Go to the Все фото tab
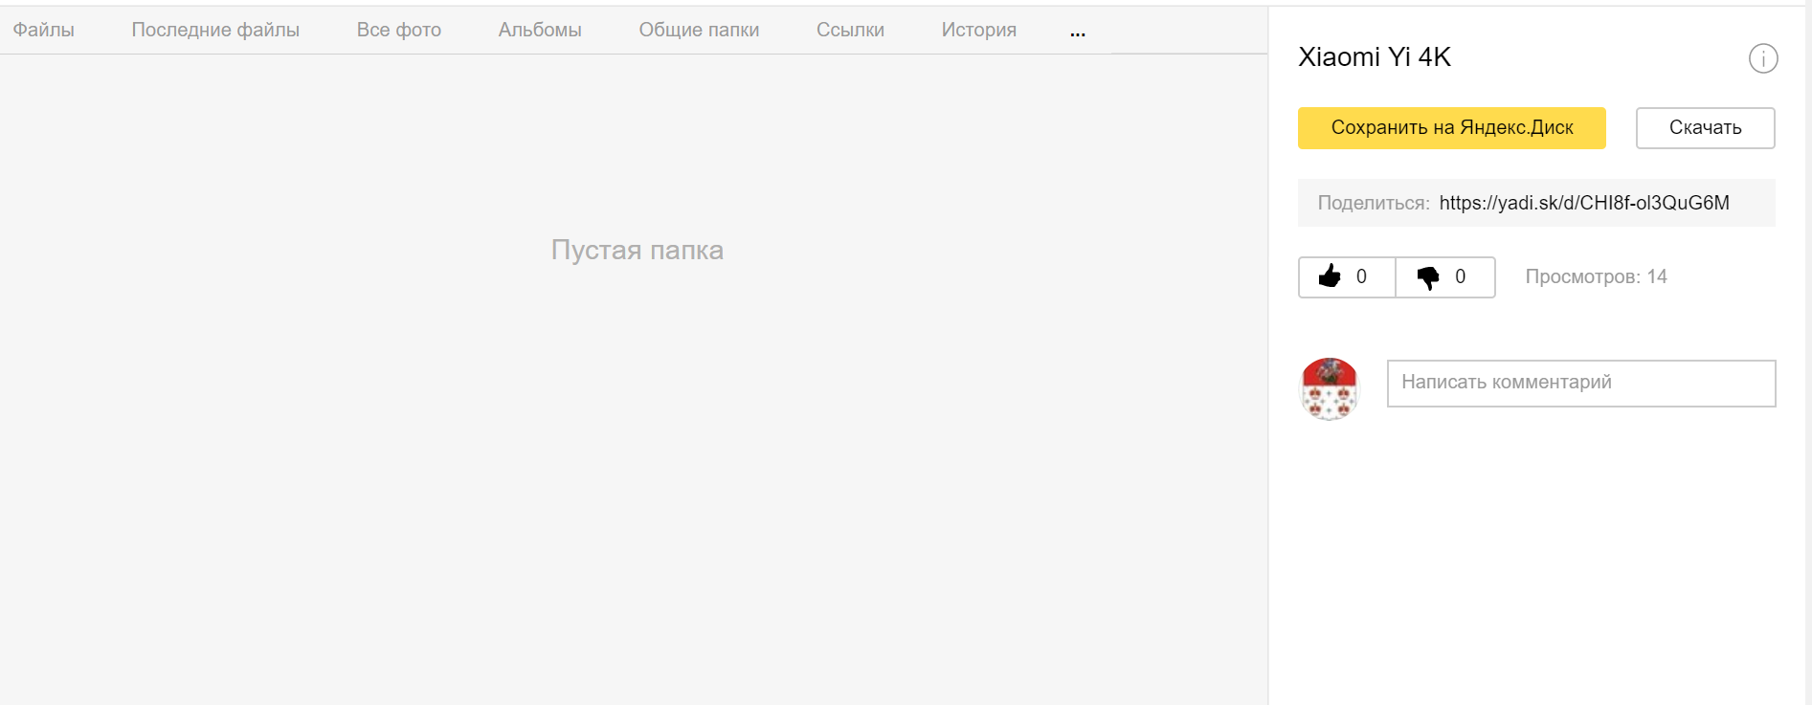 (398, 30)
